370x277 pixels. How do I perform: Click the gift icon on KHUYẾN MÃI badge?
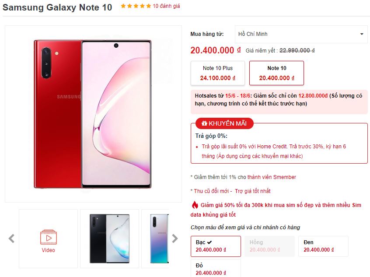pos(204,123)
